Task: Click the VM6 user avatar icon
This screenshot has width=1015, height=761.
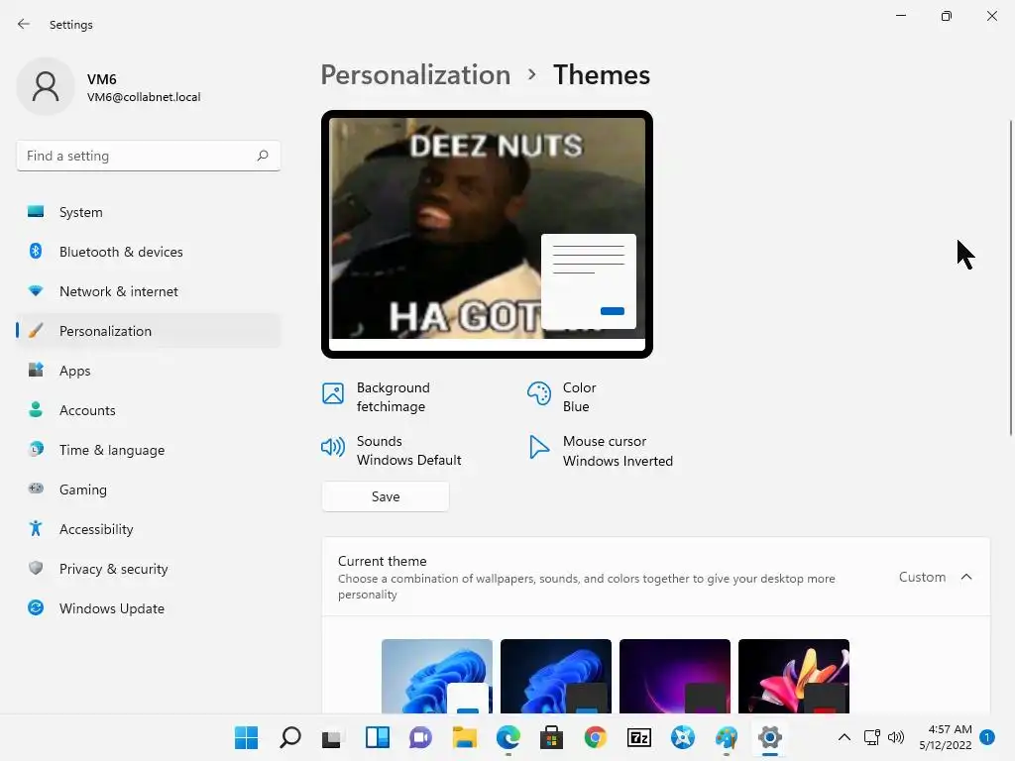Action: (x=46, y=86)
